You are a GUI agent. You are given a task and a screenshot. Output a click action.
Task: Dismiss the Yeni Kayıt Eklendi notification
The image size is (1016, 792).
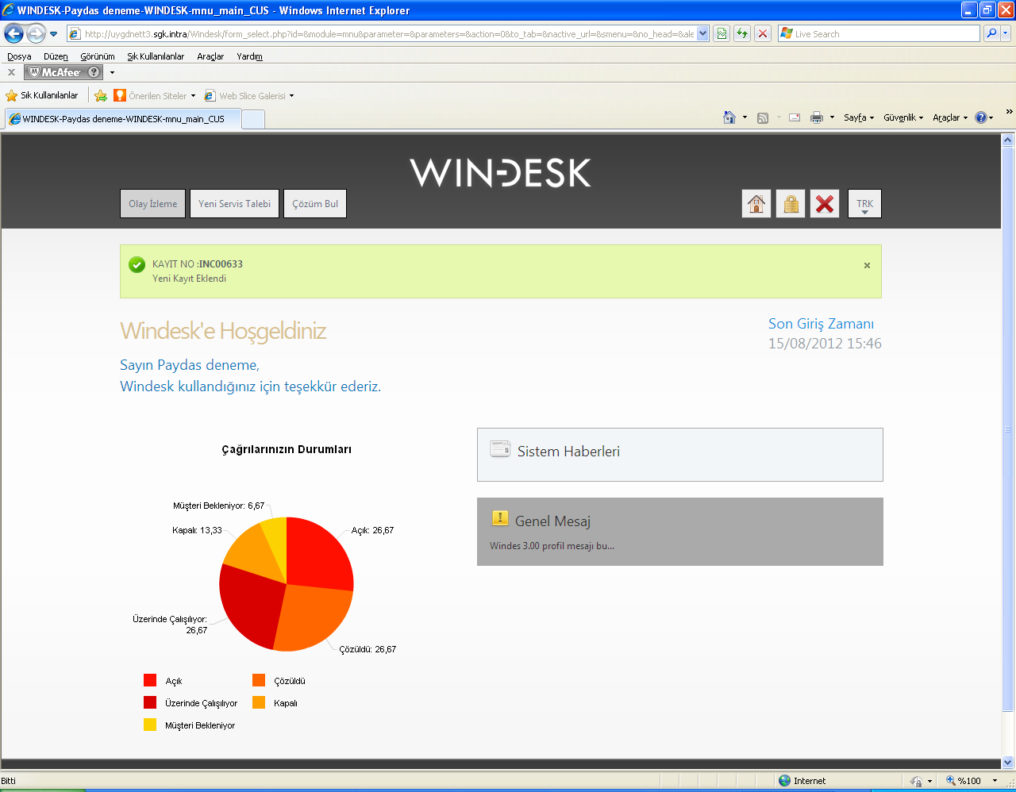coord(867,266)
